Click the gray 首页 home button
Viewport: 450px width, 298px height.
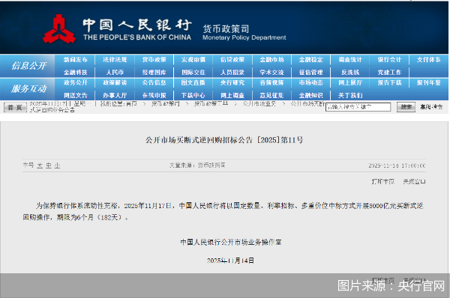15,108
